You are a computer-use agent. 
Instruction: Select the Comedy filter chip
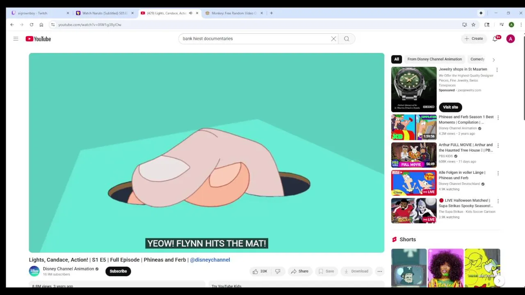[x=477, y=59]
